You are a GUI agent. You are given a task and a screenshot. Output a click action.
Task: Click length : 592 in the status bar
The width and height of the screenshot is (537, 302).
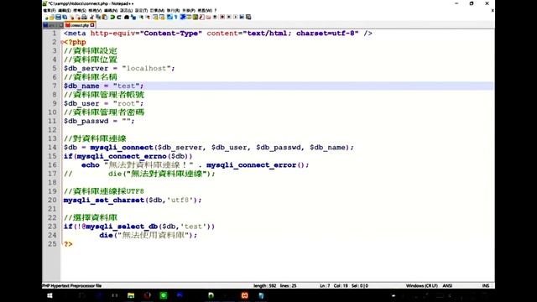pyautogui.click(x=264, y=285)
